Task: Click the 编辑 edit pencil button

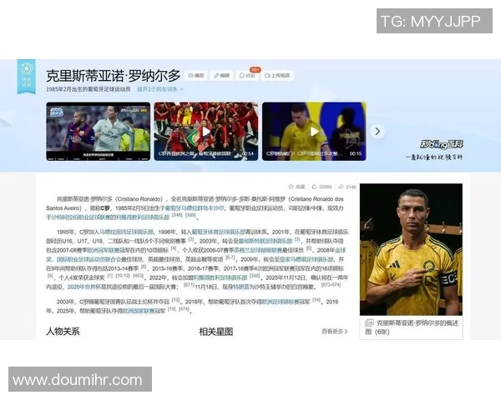Action: [x=222, y=76]
